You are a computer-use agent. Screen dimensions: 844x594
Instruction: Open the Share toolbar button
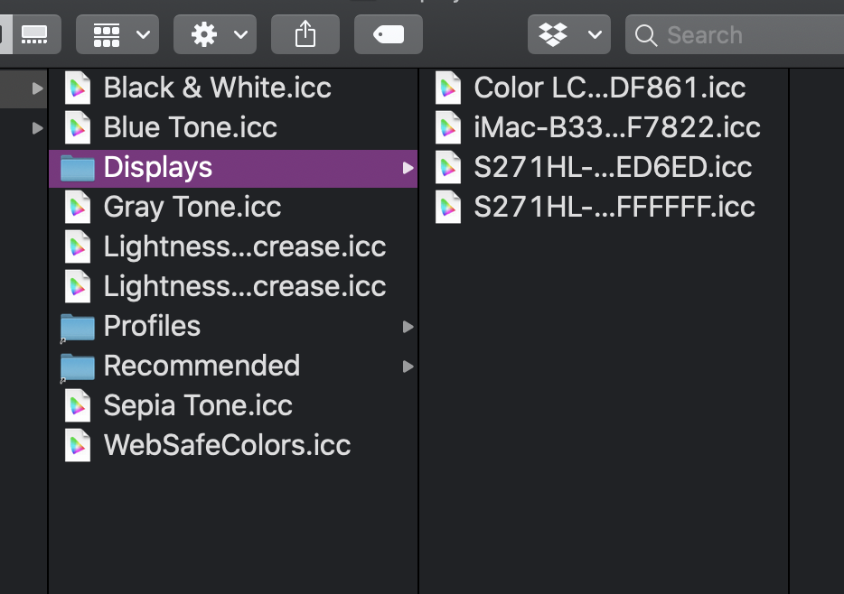305,34
